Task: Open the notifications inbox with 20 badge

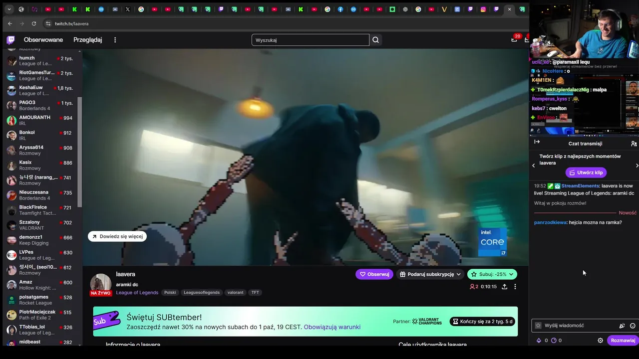Action: (x=514, y=39)
